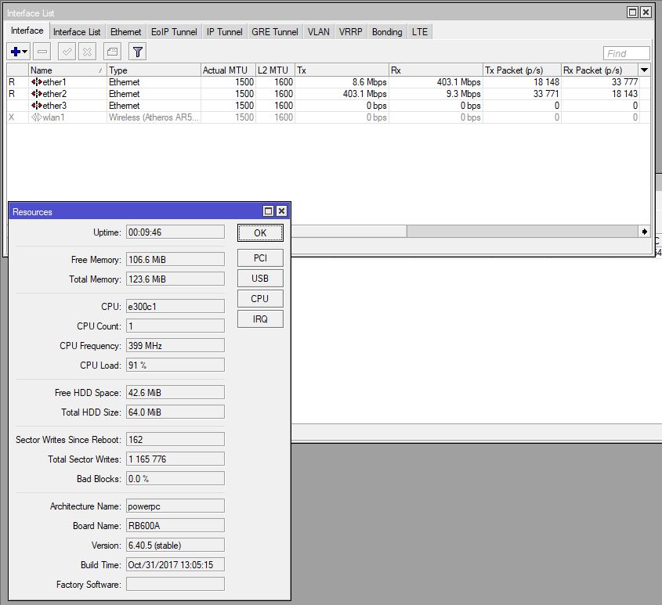Click ether2 Tx Packet value 33 771
This screenshot has width=662, height=605.
(x=546, y=94)
